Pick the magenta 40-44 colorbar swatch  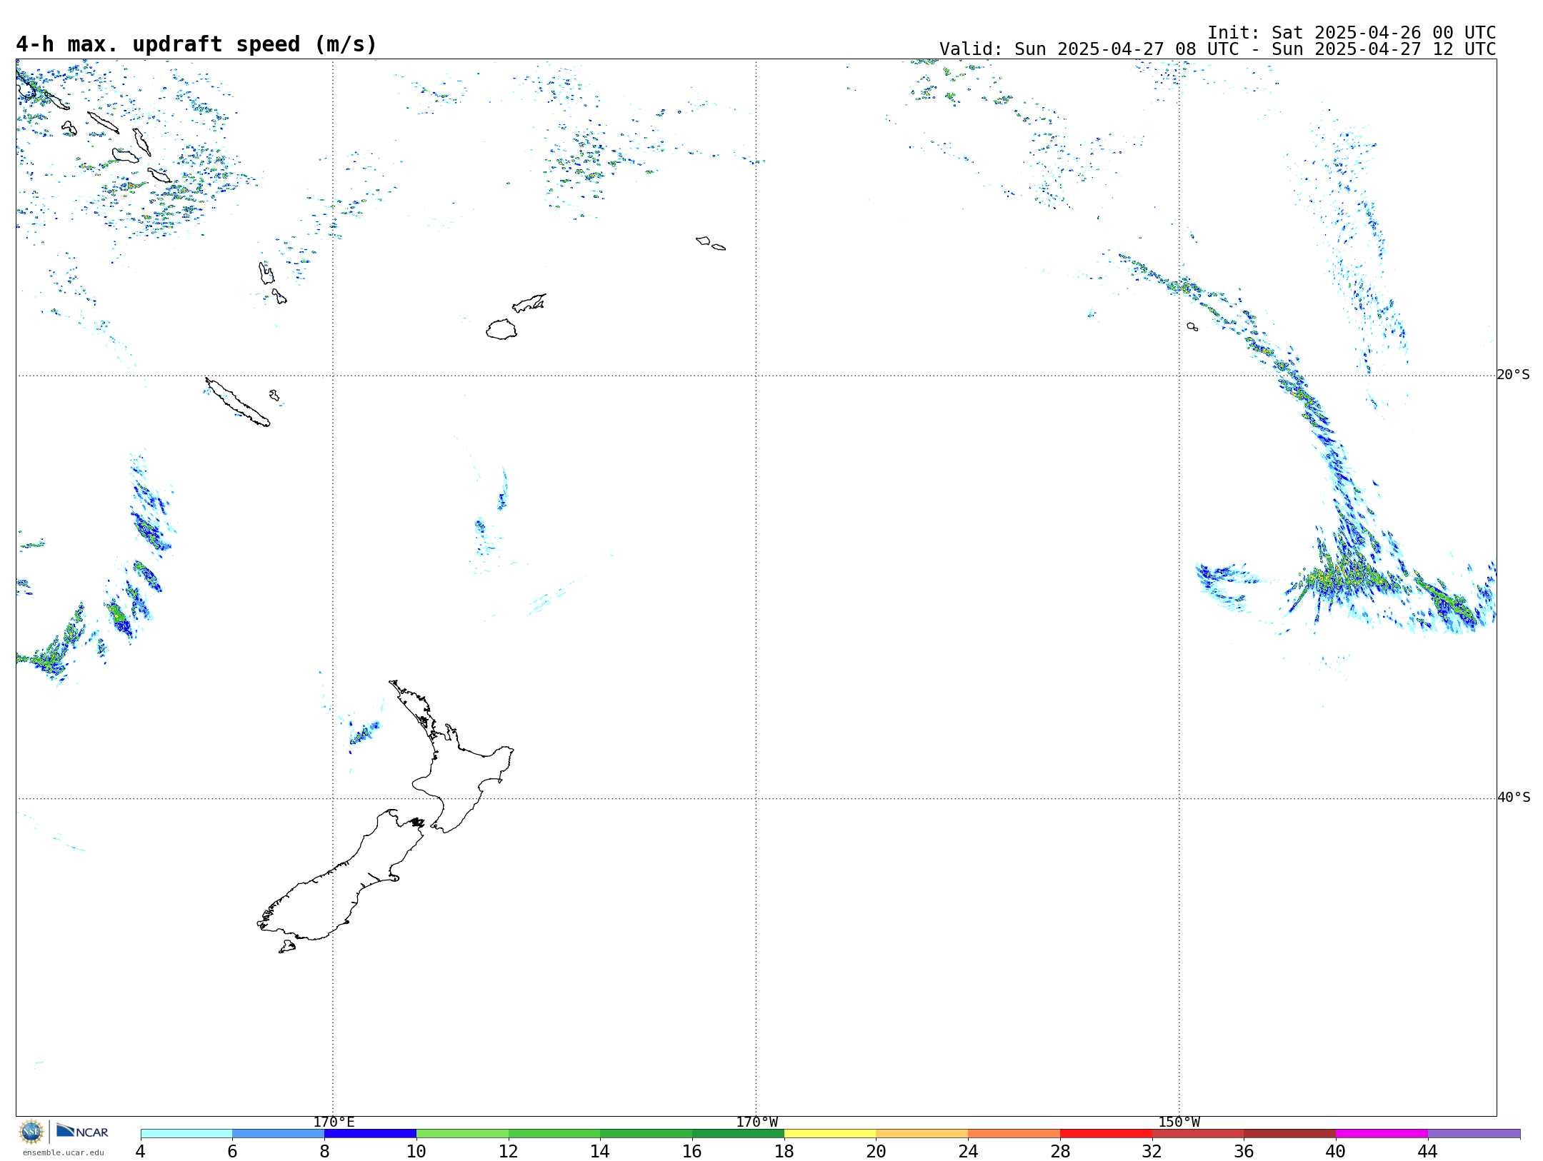click(1382, 1134)
